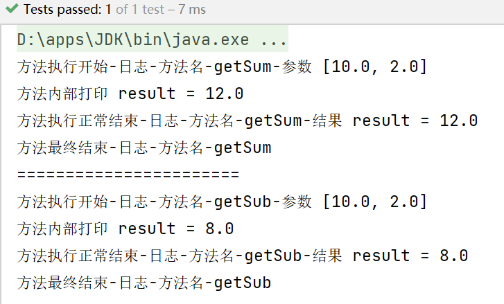
Task: Click "result = 12.0" in getSum 正常结束 line
Action: tap(415, 121)
